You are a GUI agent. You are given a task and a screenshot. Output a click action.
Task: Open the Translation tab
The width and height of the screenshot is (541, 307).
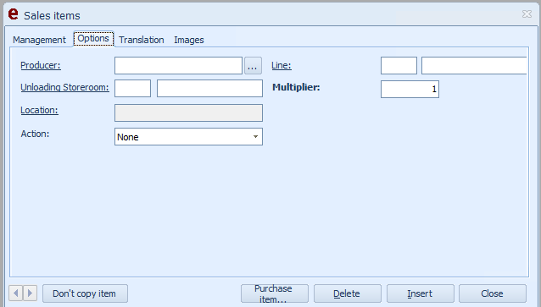click(142, 40)
